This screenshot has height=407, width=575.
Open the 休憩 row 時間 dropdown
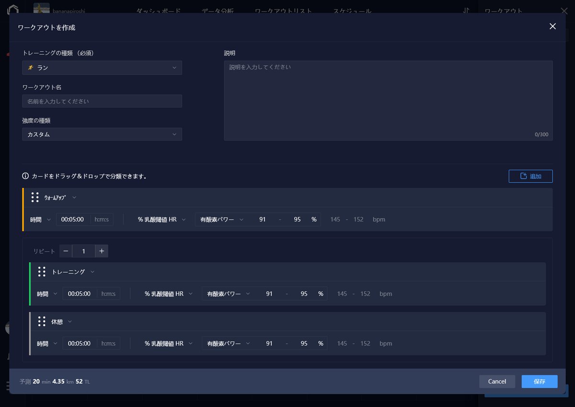coord(47,343)
